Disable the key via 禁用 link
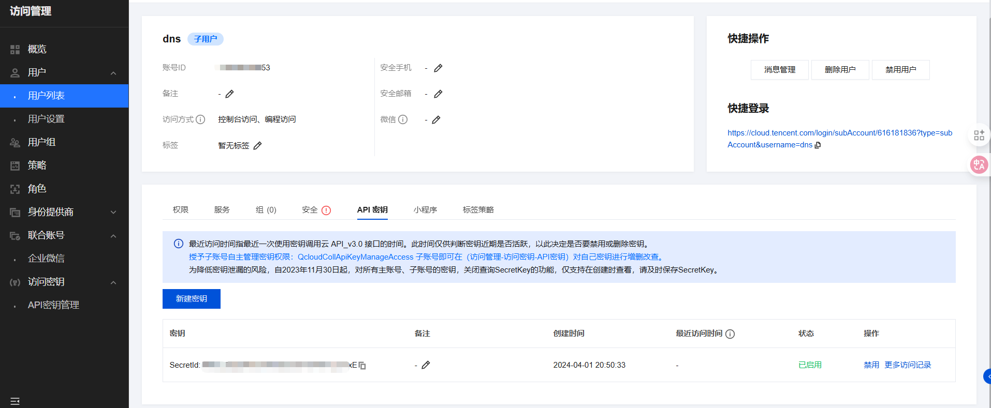 pyautogui.click(x=871, y=365)
